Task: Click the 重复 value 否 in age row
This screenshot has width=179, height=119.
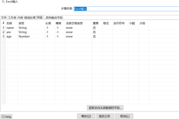Action: click(x=94, y=36)
